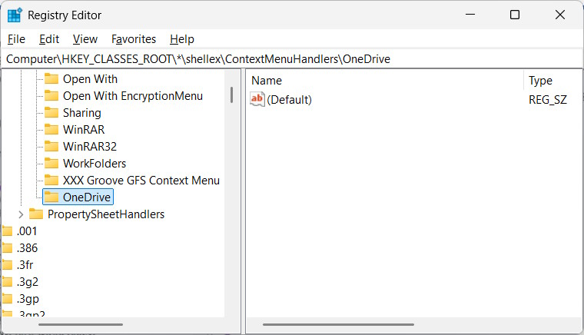This screenshot has width=584, height=335.
Task: Click the tree pane horizontal scrollbar
Action: point(81,324)
